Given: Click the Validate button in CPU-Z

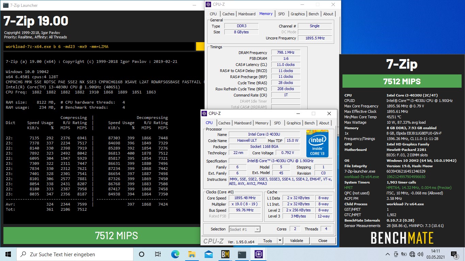Looking at the screenshot, I should (x=296, y=241).
